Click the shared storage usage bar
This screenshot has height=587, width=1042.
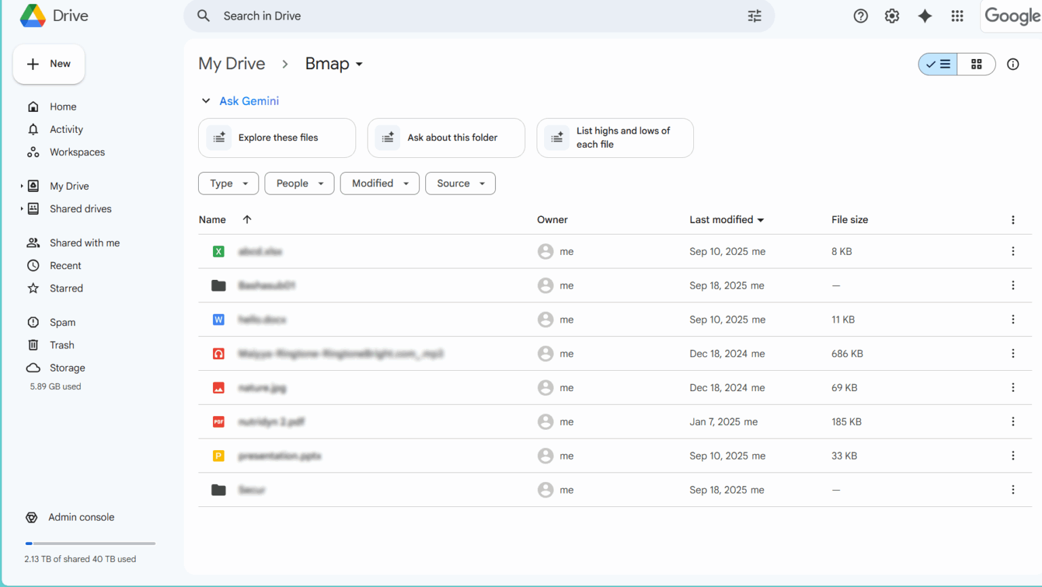[x=90, y=543]
